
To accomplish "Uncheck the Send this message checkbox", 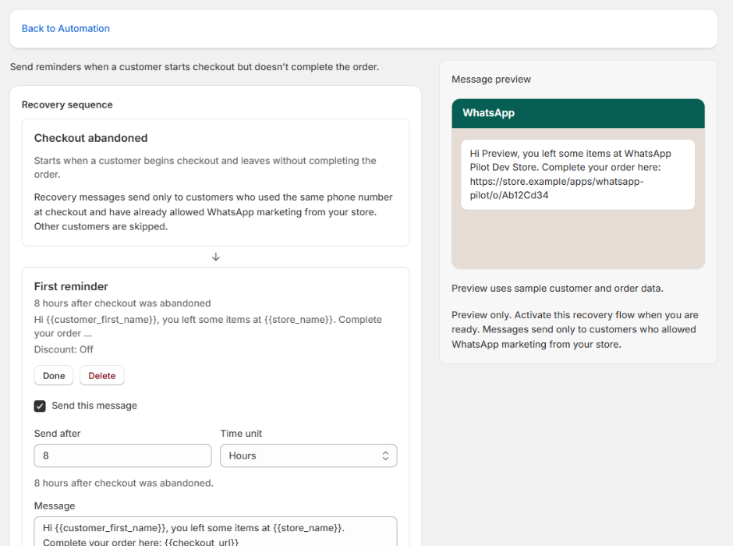I will [40, 406].
